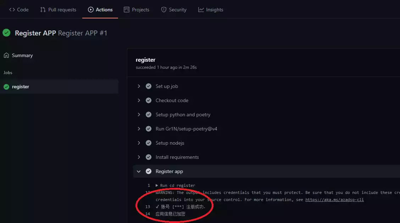Click the check icon of Setup python and poetry
Screen dimensions: 400x223
(149, 115)
